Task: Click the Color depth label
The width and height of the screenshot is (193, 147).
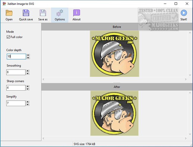Action: pyautogui.click(x=14, y=50)
